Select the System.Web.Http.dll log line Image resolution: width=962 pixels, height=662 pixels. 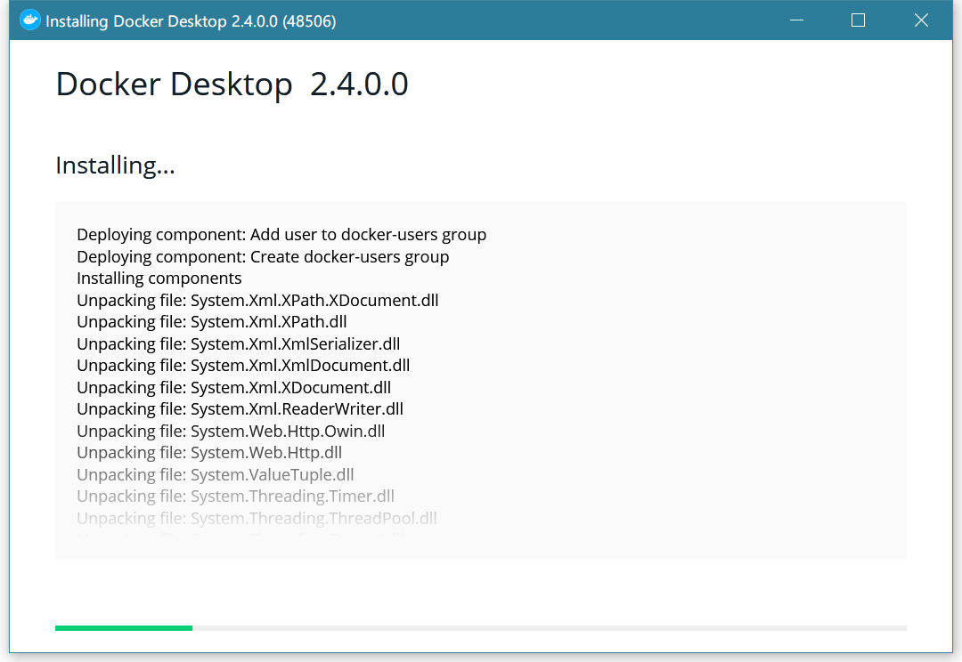[209, 452]
